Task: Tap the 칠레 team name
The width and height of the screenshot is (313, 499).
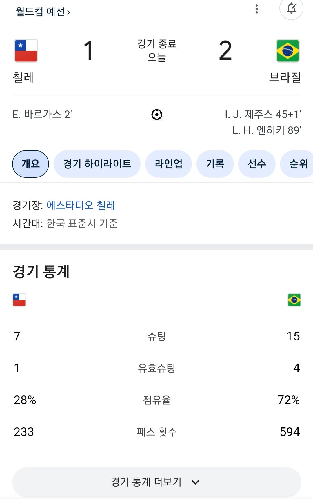Action: coord(23,77)
